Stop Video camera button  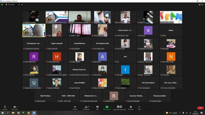click(15, 107)
